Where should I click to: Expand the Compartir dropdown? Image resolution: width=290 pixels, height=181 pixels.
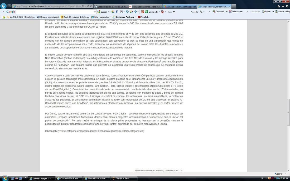(x=159, y=12)
